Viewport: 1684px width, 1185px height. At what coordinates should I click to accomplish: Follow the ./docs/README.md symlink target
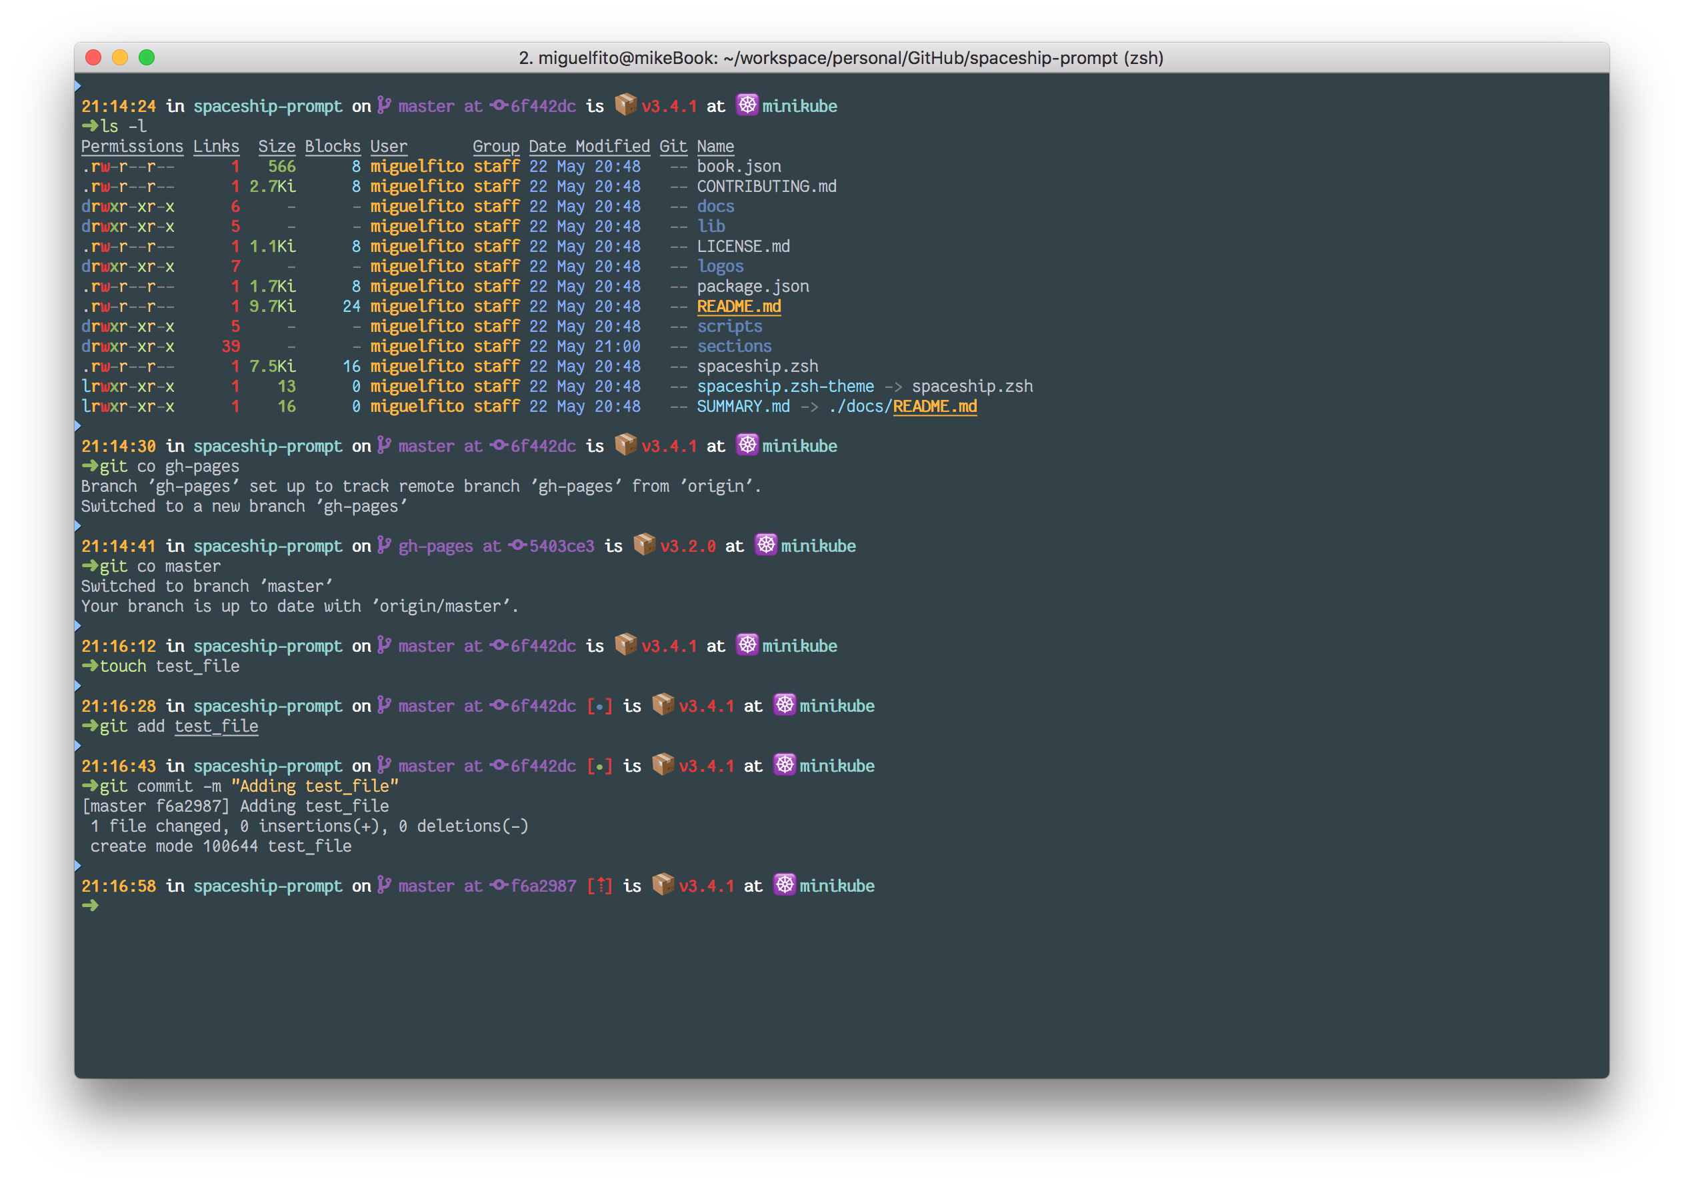pyautogui.click(x=935, y=407)
